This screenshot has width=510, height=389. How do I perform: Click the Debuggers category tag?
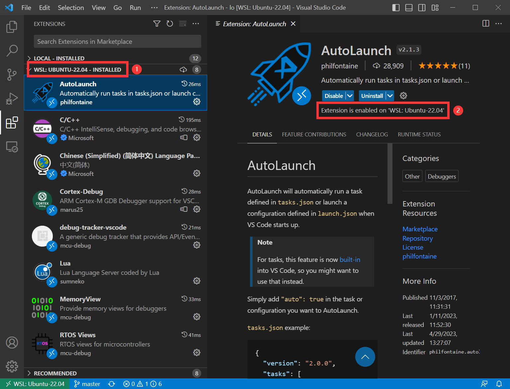[x=442, y=176]
